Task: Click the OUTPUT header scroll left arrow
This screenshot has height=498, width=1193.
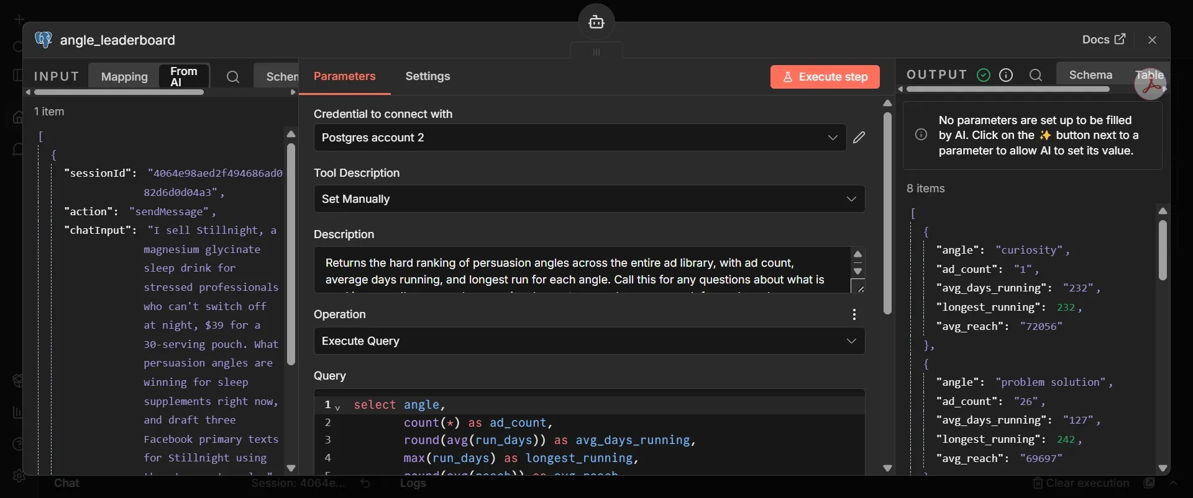Action: click(x=900, y=89)
